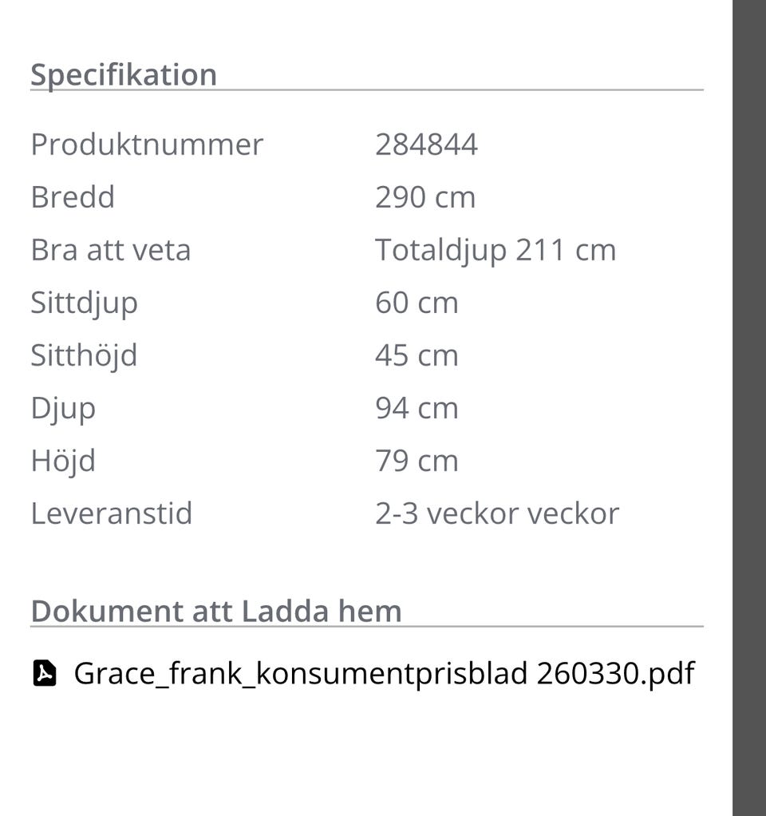Click the Totaldjup 211 cm value
Screen dimensions: 766x816
click(x=496, y=250)
